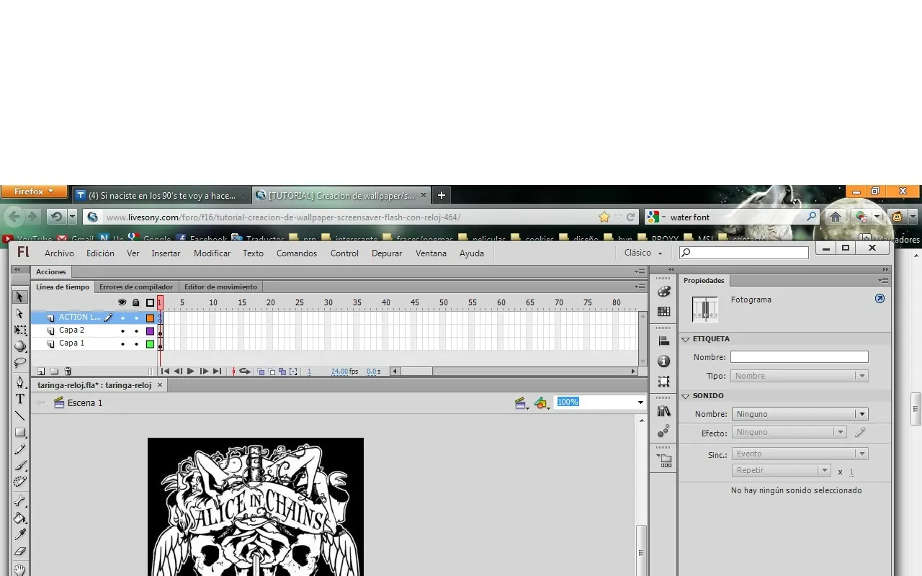Open the Modificar menu

212,253
